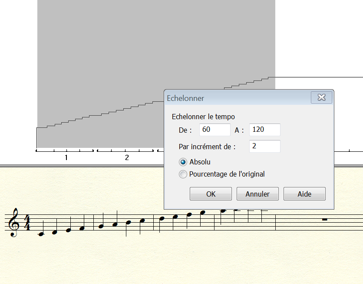
Task: Click the A tempo field showing 120
Action: coord(264,130)
